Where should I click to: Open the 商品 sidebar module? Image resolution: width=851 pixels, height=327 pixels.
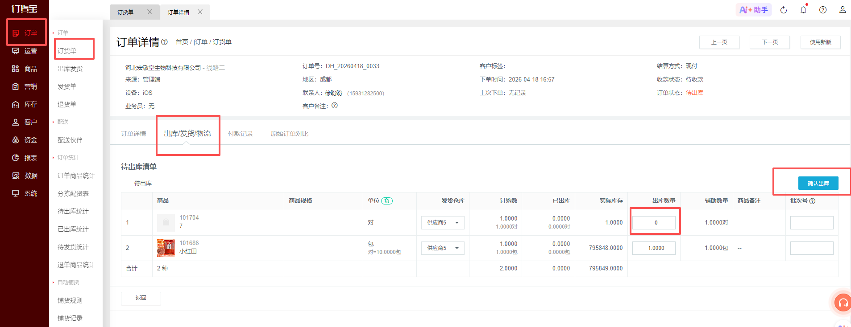tap(25, 69)
